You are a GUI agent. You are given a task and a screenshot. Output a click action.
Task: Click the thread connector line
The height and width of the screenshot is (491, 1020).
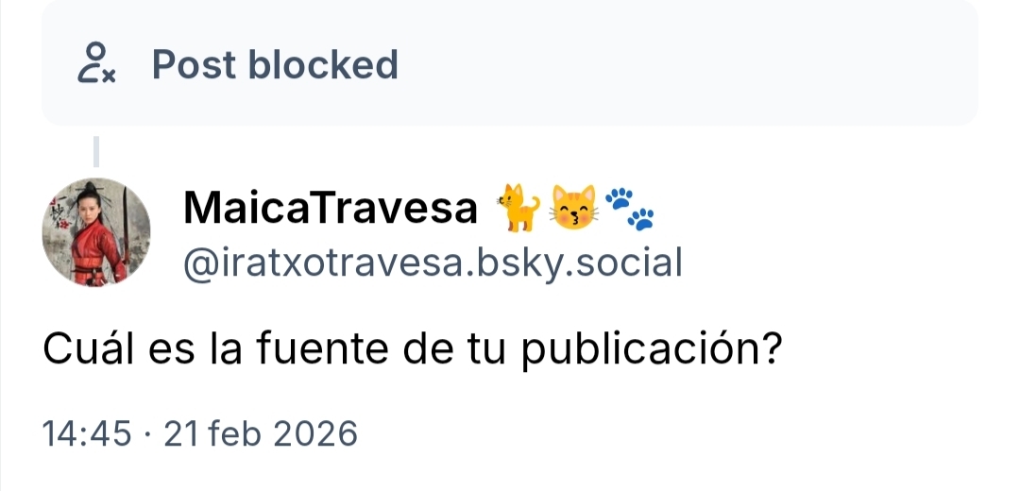(x=96, y=151)
